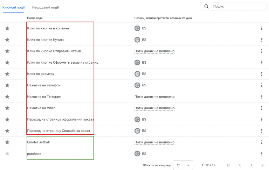The image size is (269, 170).
Task: Click globe stream icon in Нажатие на телефон row
Action: (137, 85)
